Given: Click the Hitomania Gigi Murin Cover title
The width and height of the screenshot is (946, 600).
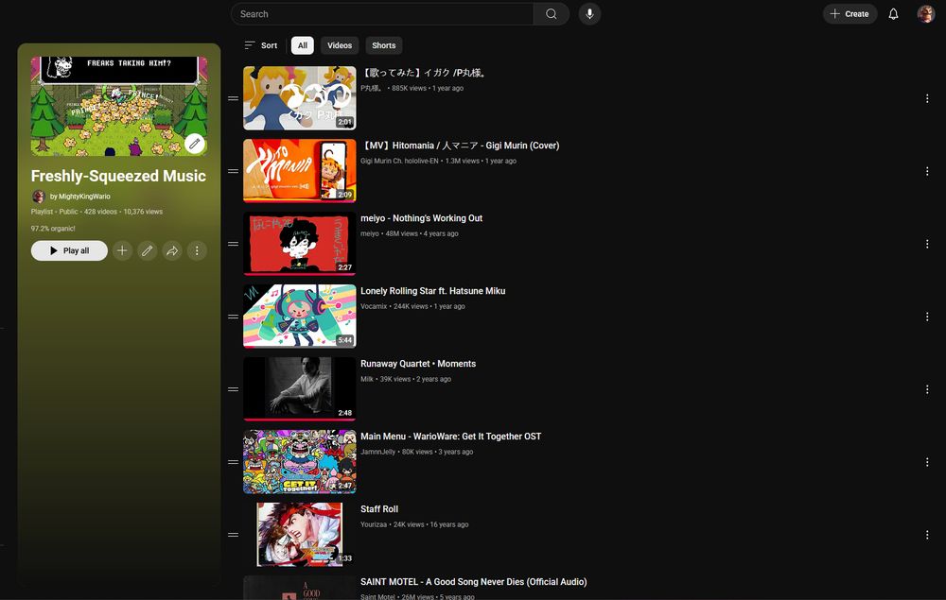Looking at the screenshot, I should 460,146.
